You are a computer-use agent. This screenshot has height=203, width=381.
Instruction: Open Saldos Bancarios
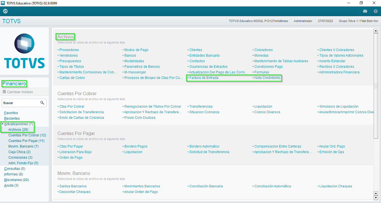(x=73, y=186)
